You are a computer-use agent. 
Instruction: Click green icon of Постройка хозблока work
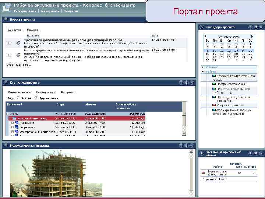coord(214,84)
